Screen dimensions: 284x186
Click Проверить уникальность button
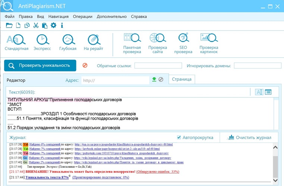40,65
